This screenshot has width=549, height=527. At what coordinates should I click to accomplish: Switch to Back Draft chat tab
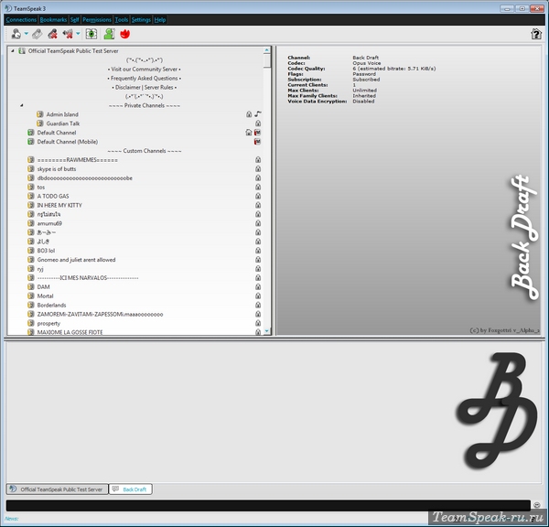click(x=131, y=489)
